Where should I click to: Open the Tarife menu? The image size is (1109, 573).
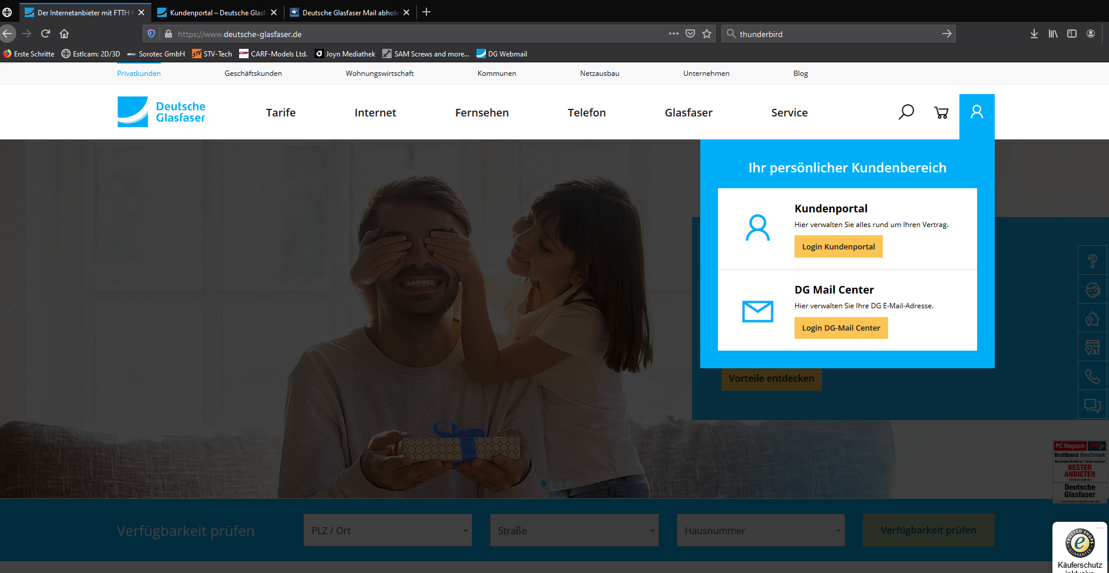point(281,112)
